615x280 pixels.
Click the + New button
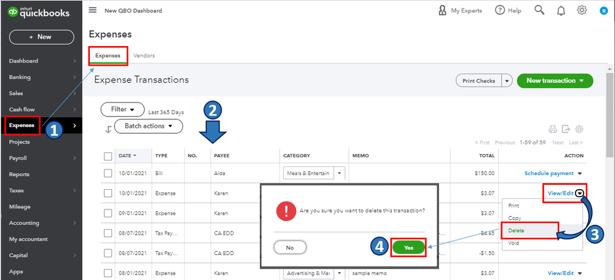[x=41, y=37]
